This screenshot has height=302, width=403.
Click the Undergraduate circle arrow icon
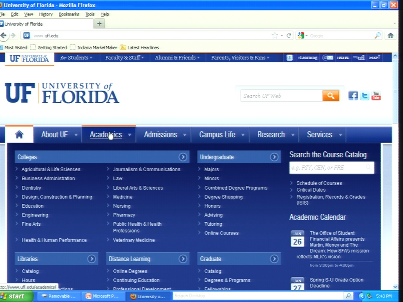point(274,157)
